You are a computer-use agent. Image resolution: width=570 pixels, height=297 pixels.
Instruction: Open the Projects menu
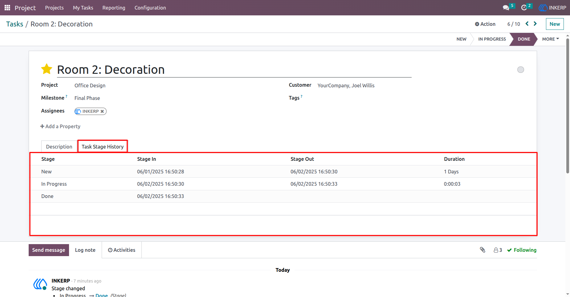coord(54,8)
